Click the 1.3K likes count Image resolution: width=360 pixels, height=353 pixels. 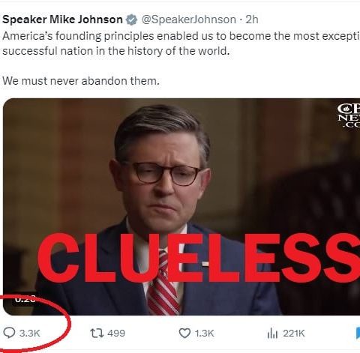tap(204, 334)
